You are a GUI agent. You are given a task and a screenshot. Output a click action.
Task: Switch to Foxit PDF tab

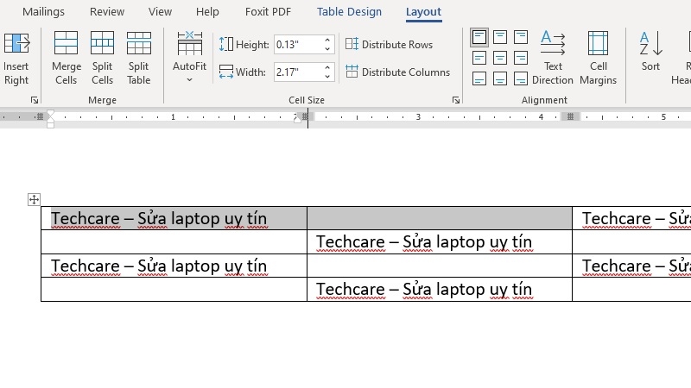(x=268, y=12)
